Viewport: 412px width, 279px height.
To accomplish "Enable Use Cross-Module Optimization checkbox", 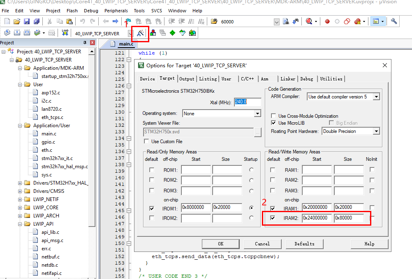I will pyautogui.click(x=273, y=116).
